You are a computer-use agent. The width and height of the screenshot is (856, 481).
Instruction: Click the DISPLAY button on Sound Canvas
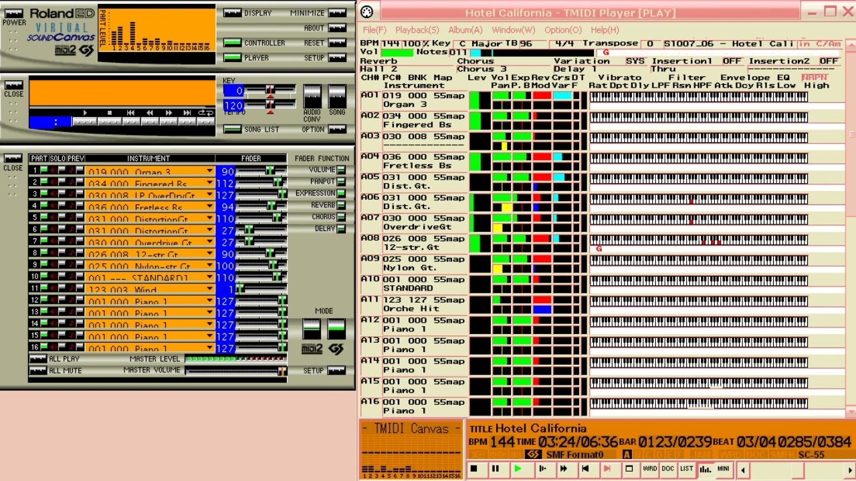[x=232, y=13]
